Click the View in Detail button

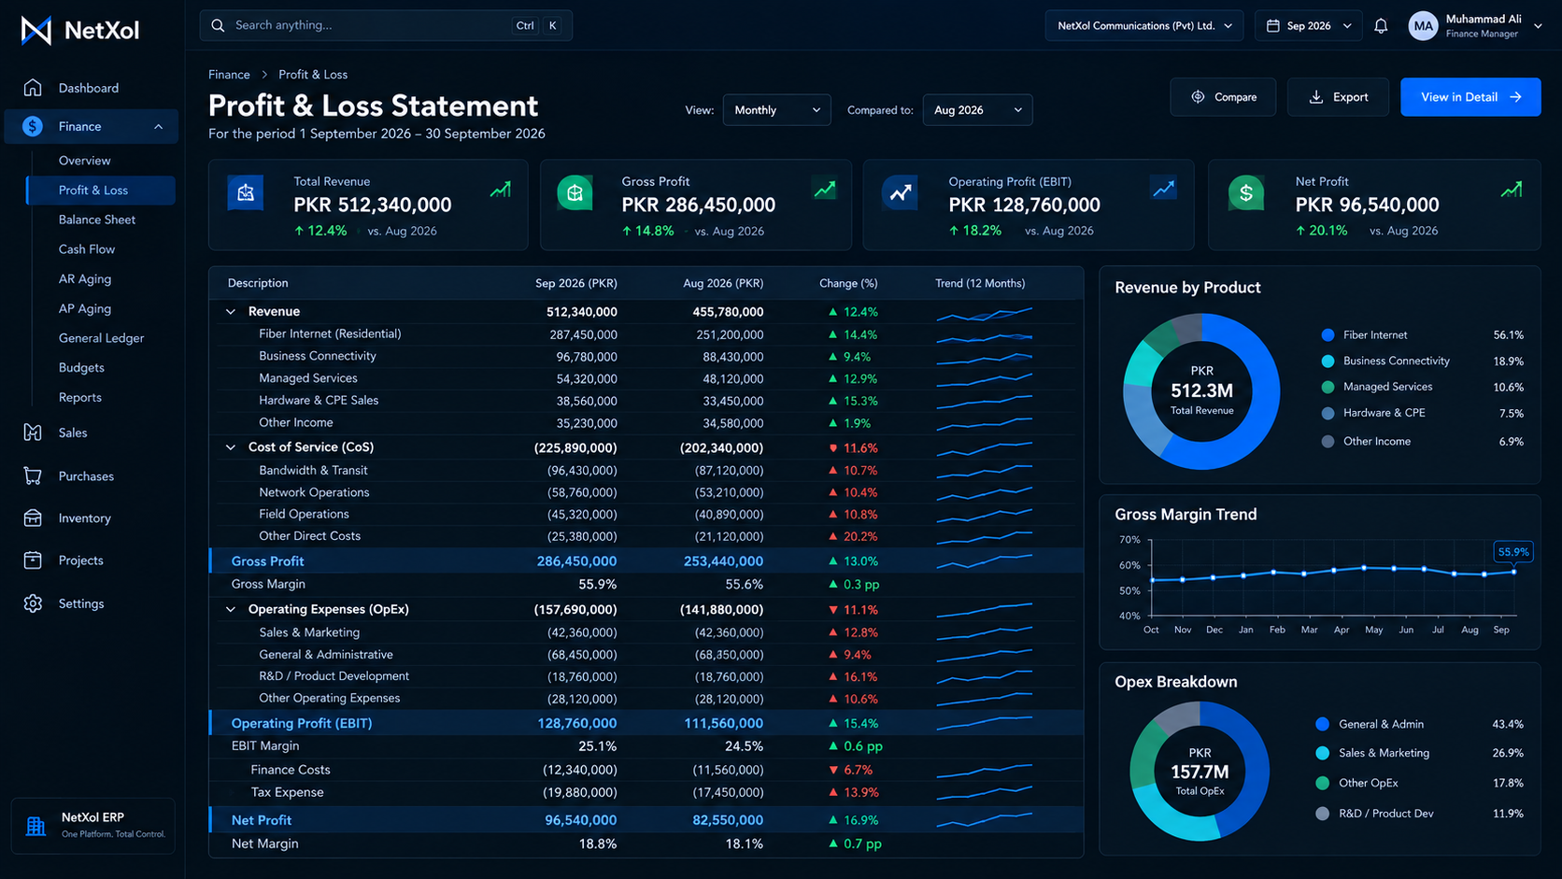click(x=1470, y=97)
